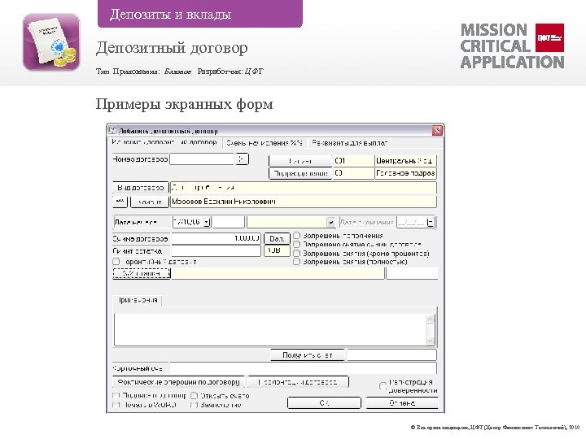586x439 pixels.
Task: Click the Отмена button
Action: (402, 402)
